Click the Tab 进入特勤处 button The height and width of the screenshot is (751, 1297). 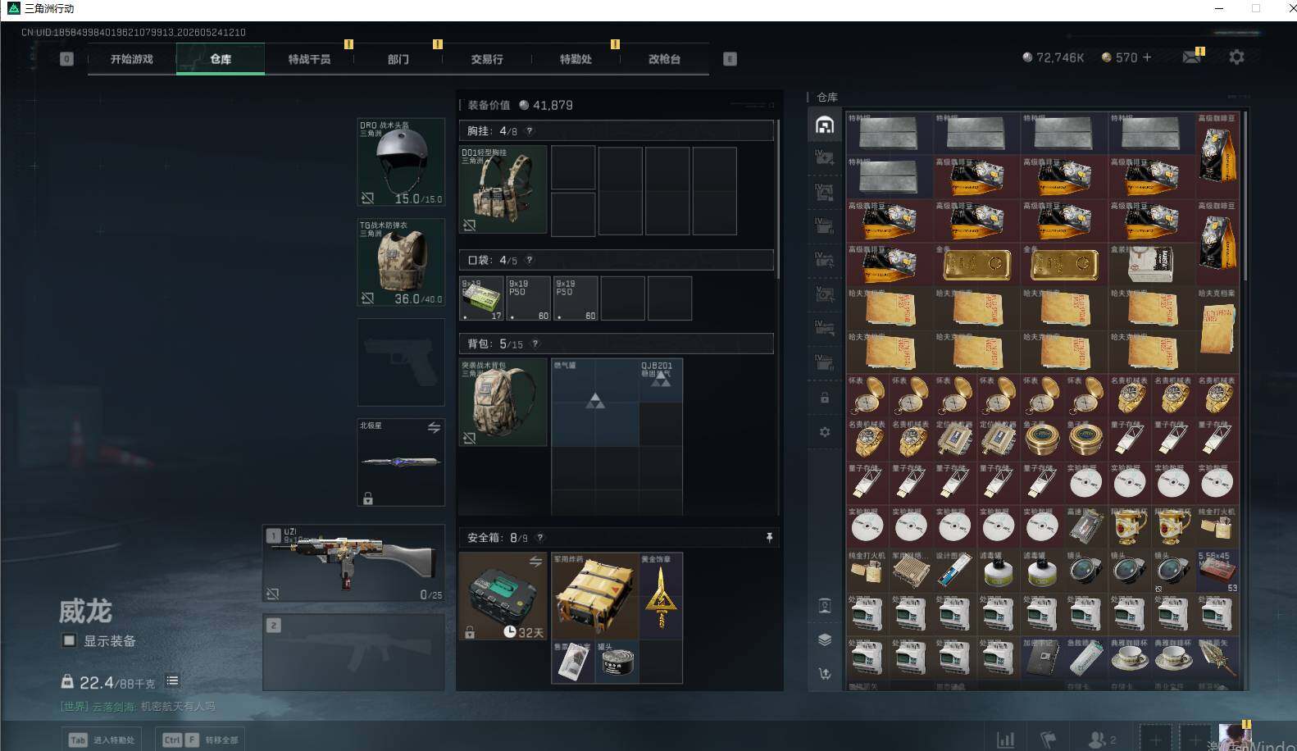[x=102, y=740]
